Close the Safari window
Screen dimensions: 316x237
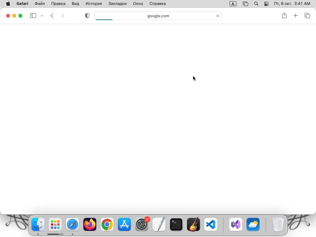pyautogui.click(x=8, y=16)
